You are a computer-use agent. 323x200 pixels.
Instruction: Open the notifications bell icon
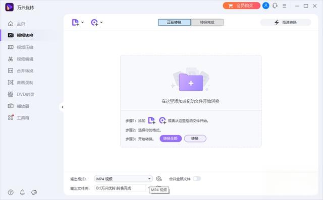pos(22,192)
